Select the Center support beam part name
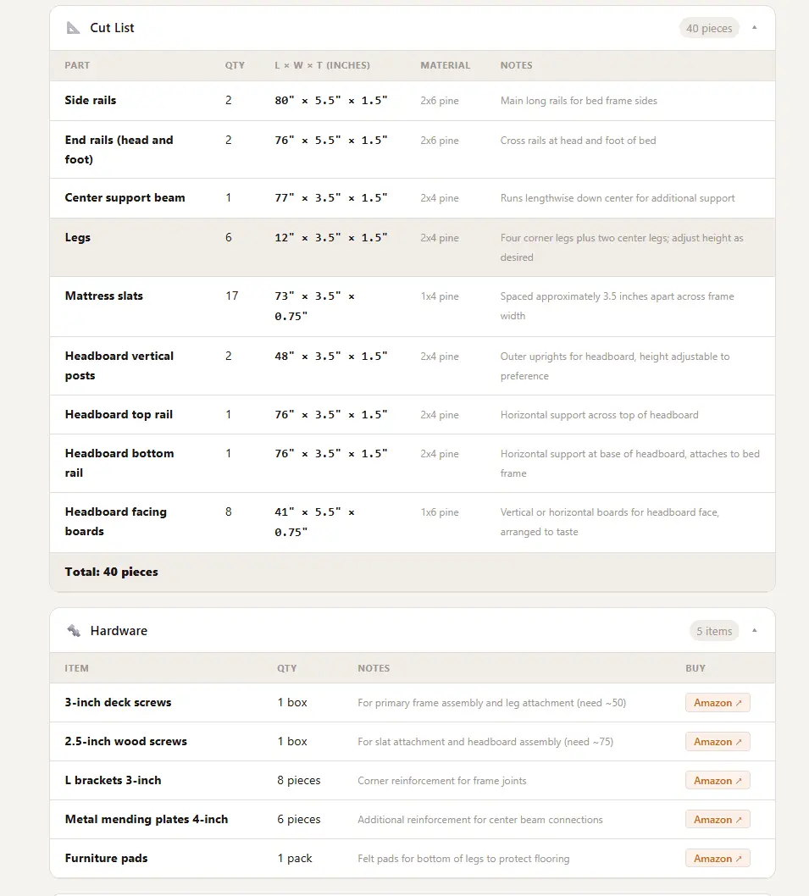 click(x=125, y=197)
